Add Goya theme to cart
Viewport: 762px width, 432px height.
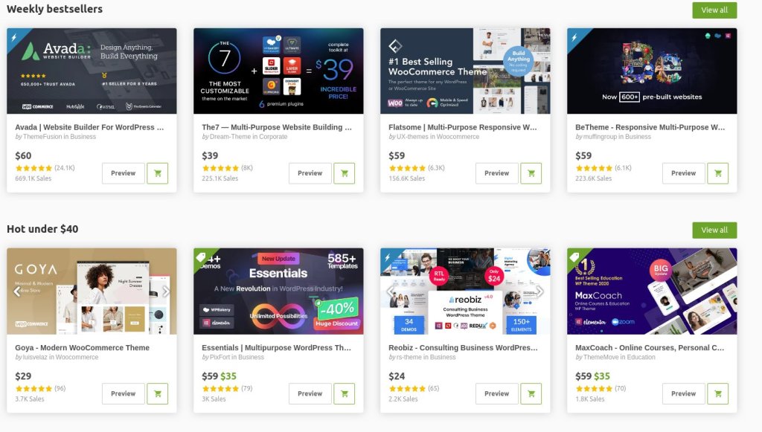[158, 393]
